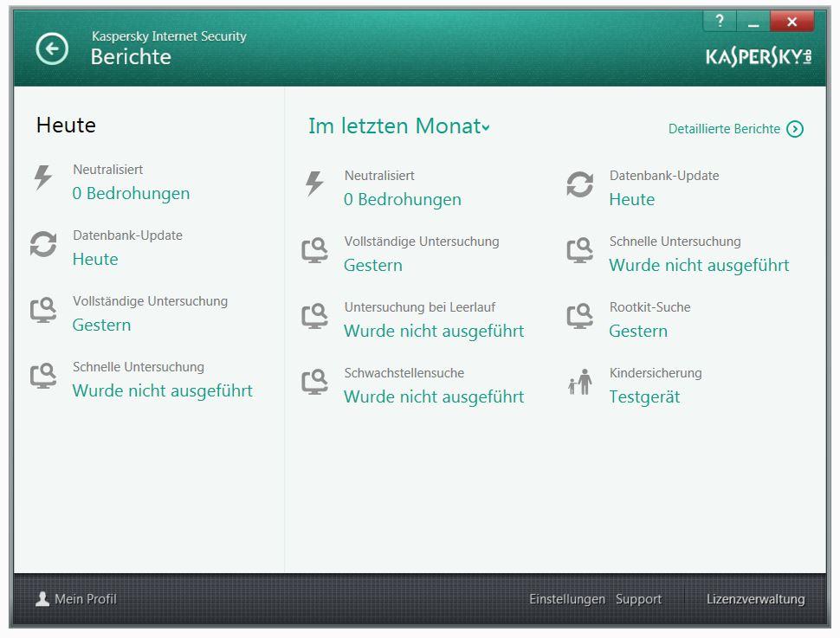Open Einstellungen in the footer
Screen dimensions: 840x638
tap(567, 599)
